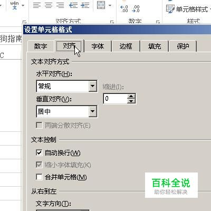Click 水平对齐(H) label
This screenshot has height=211, width=211.
[54, 74]
